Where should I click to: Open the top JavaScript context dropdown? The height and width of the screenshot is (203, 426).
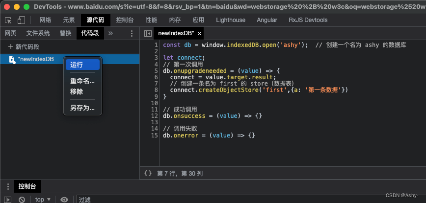[43, 200]
